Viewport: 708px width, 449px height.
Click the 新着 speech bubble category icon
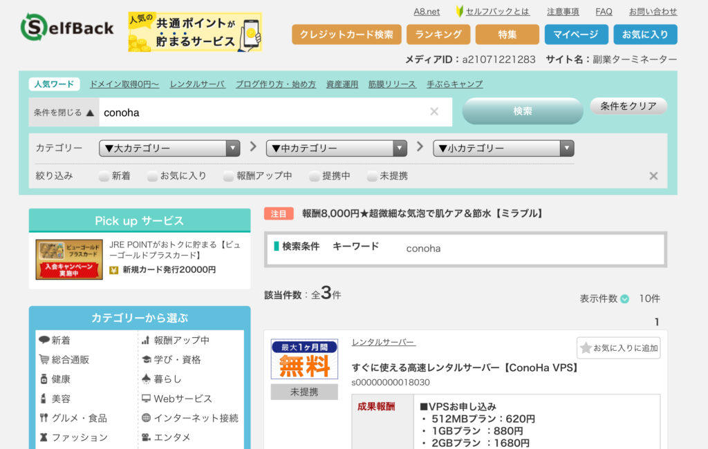pyautogui.click(x=44, y=340)
